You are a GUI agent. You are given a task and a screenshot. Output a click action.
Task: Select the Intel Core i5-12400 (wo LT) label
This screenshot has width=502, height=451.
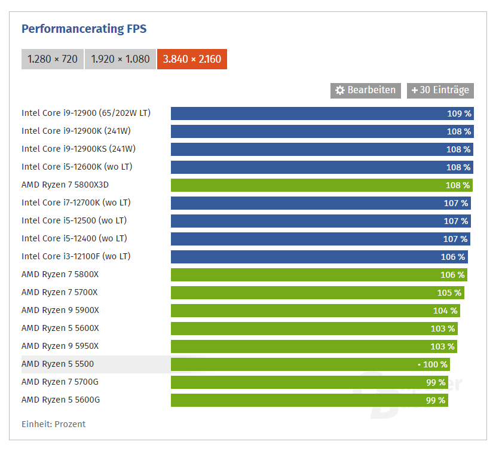[x=74, y=239]
